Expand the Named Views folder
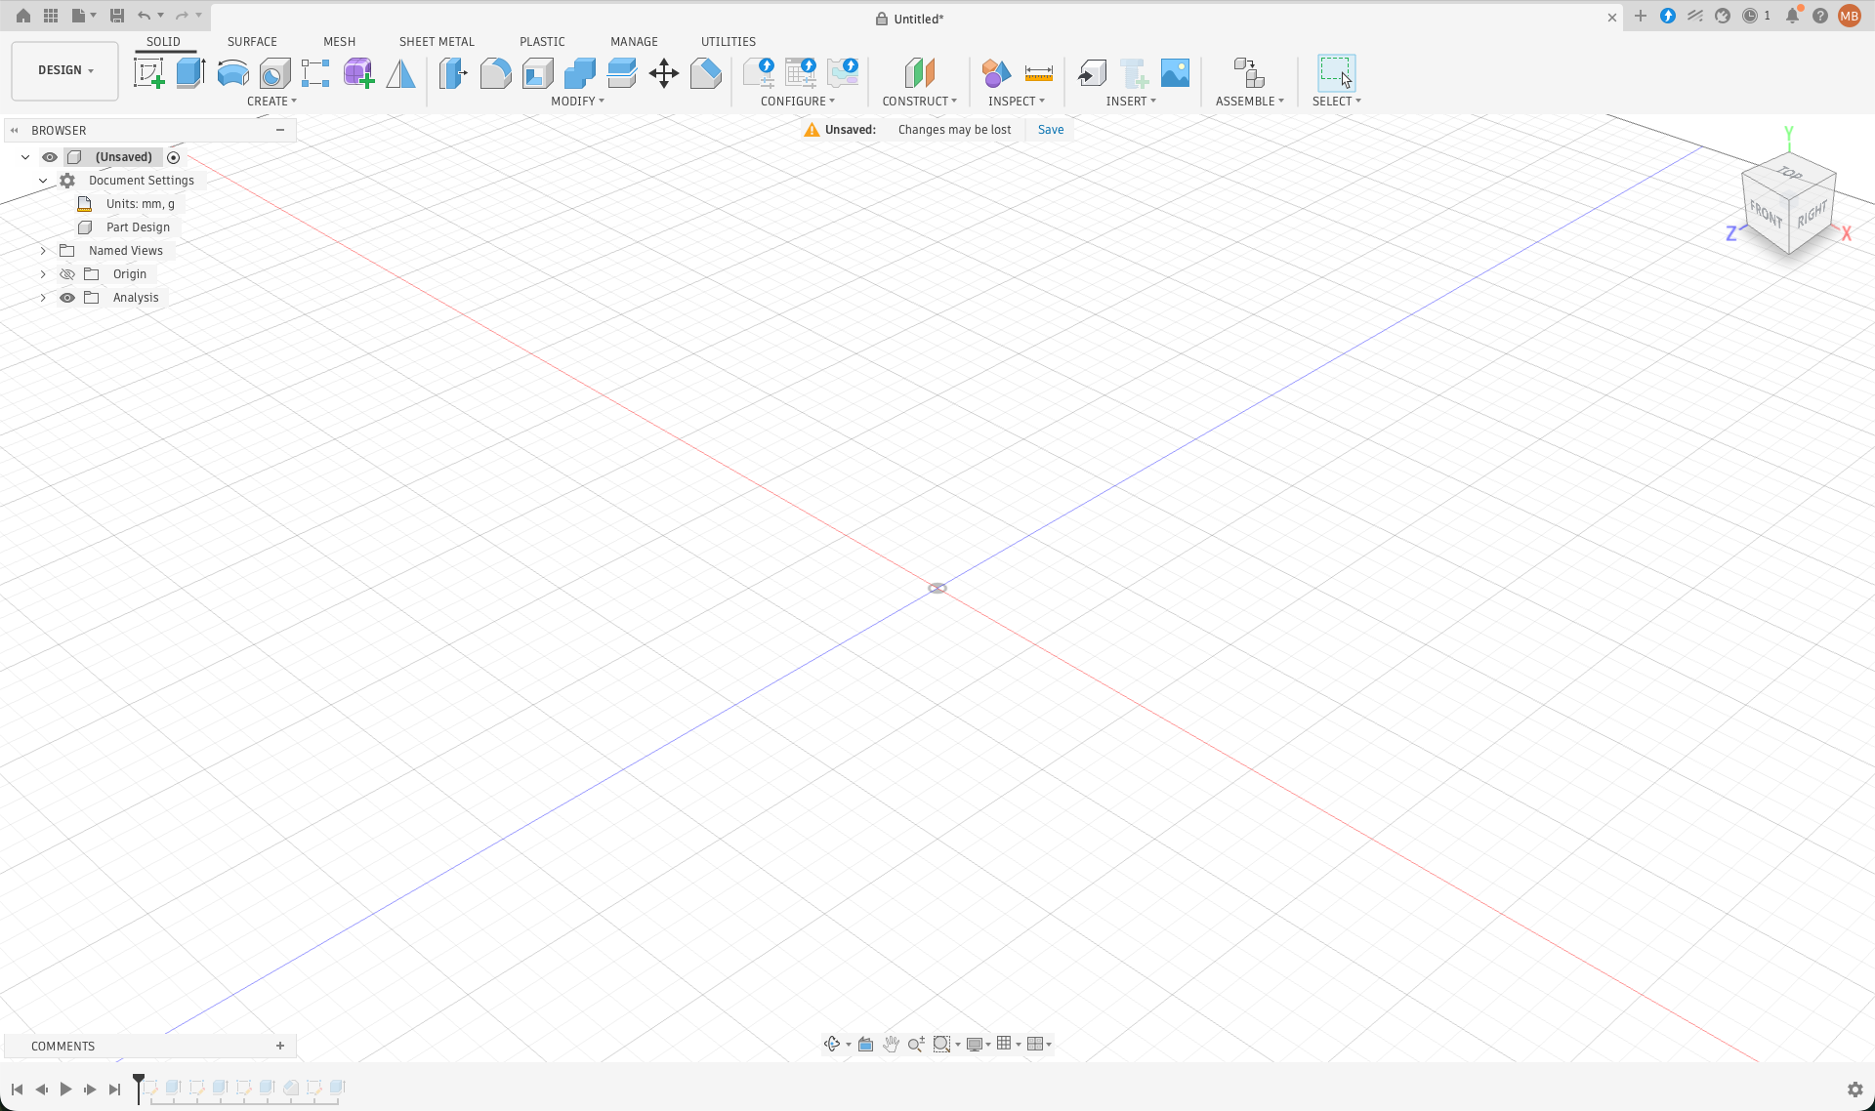This screenshot has height=1111, width=1875. (43, 251)
